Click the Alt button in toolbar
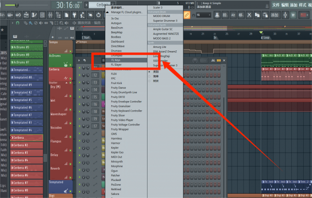The image size is (312, 198). 233,15
